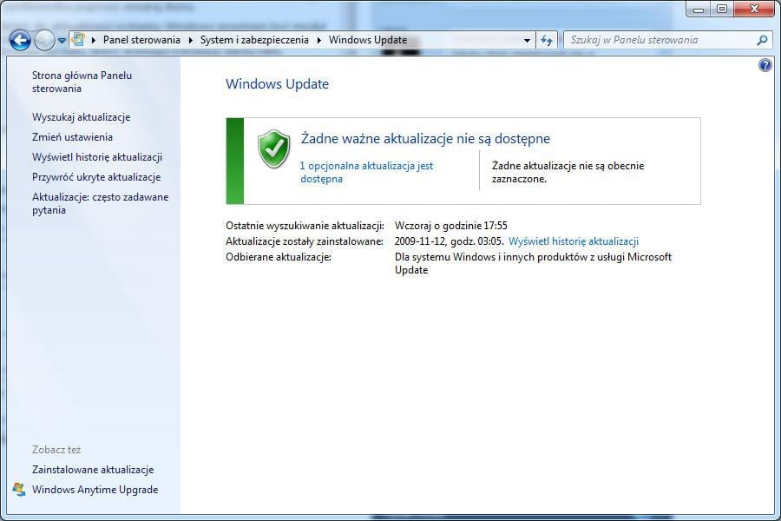Screen dimensions: 781x521
Task: Click the Back navigation arrow button
Action: (20, 40)
